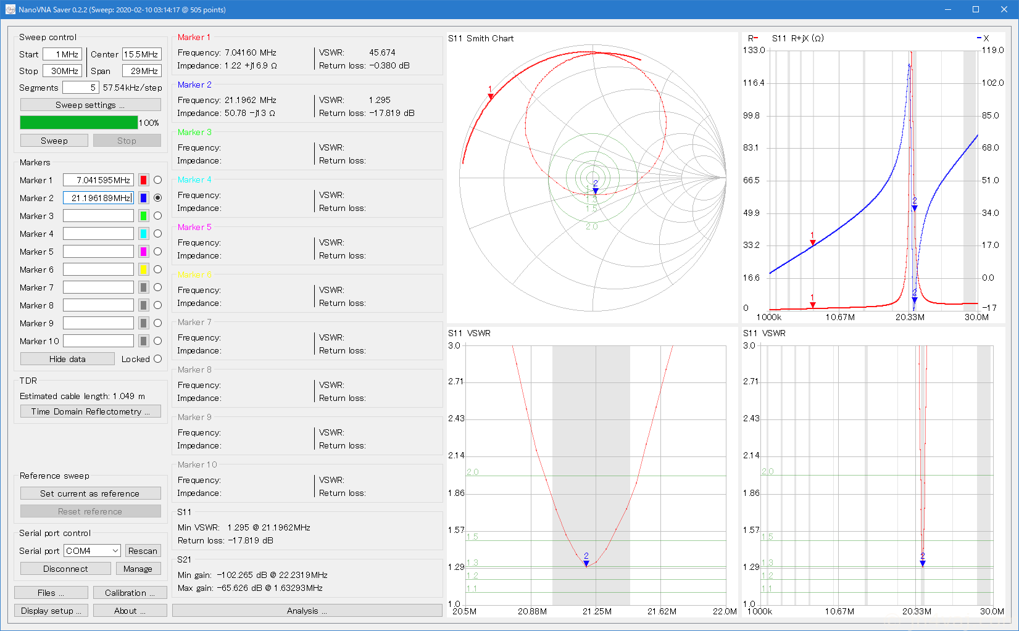
Task: Click the green Marker 3 color swatch
Action: [143, 216]
